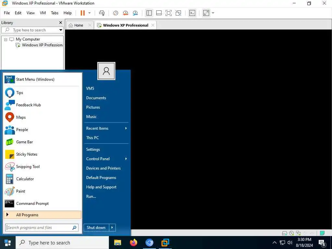The image size is (332, 249).
Task: Launch Snipping Tool
Action: [x=42, y=167]
